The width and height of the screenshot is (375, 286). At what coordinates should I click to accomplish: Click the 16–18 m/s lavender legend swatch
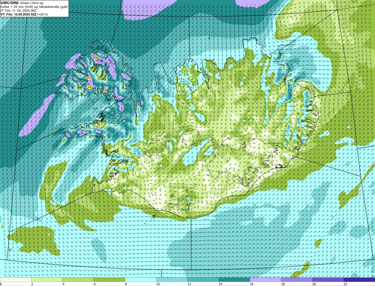click(x=266, y=280)
